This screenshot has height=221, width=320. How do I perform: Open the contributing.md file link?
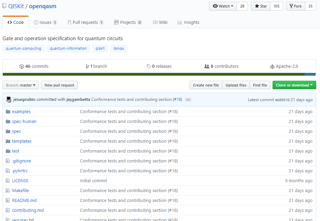(28, 210)
